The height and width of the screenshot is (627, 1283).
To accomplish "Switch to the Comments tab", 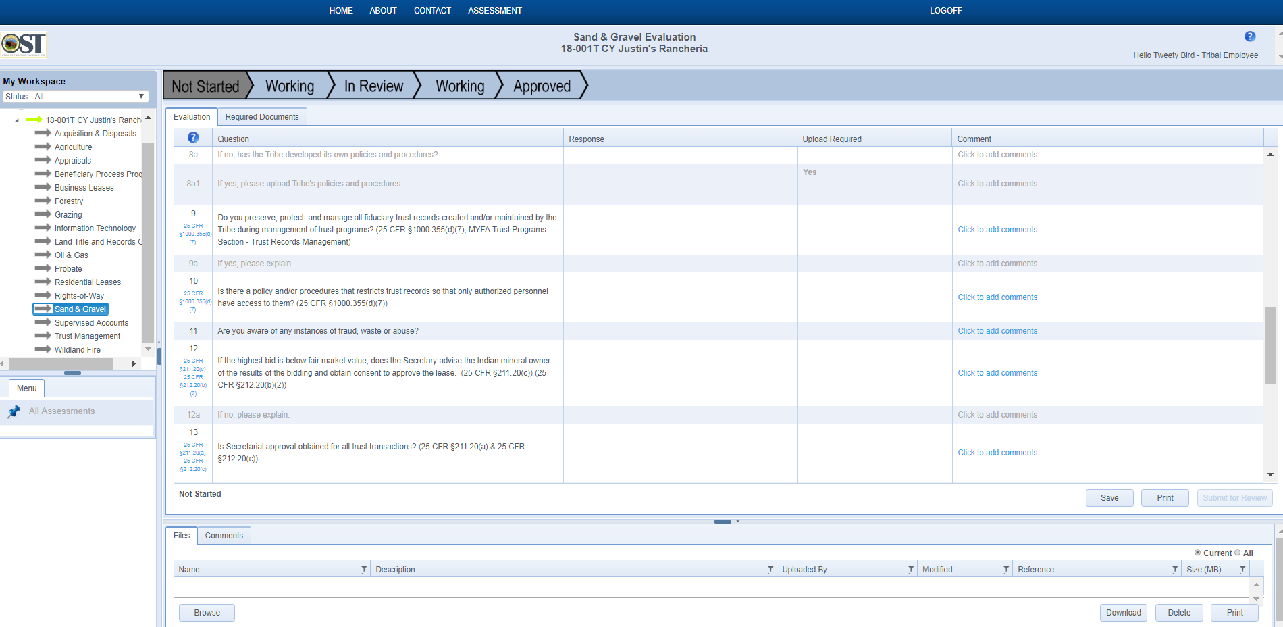I will pyautogui.click(x=224, y=536).
